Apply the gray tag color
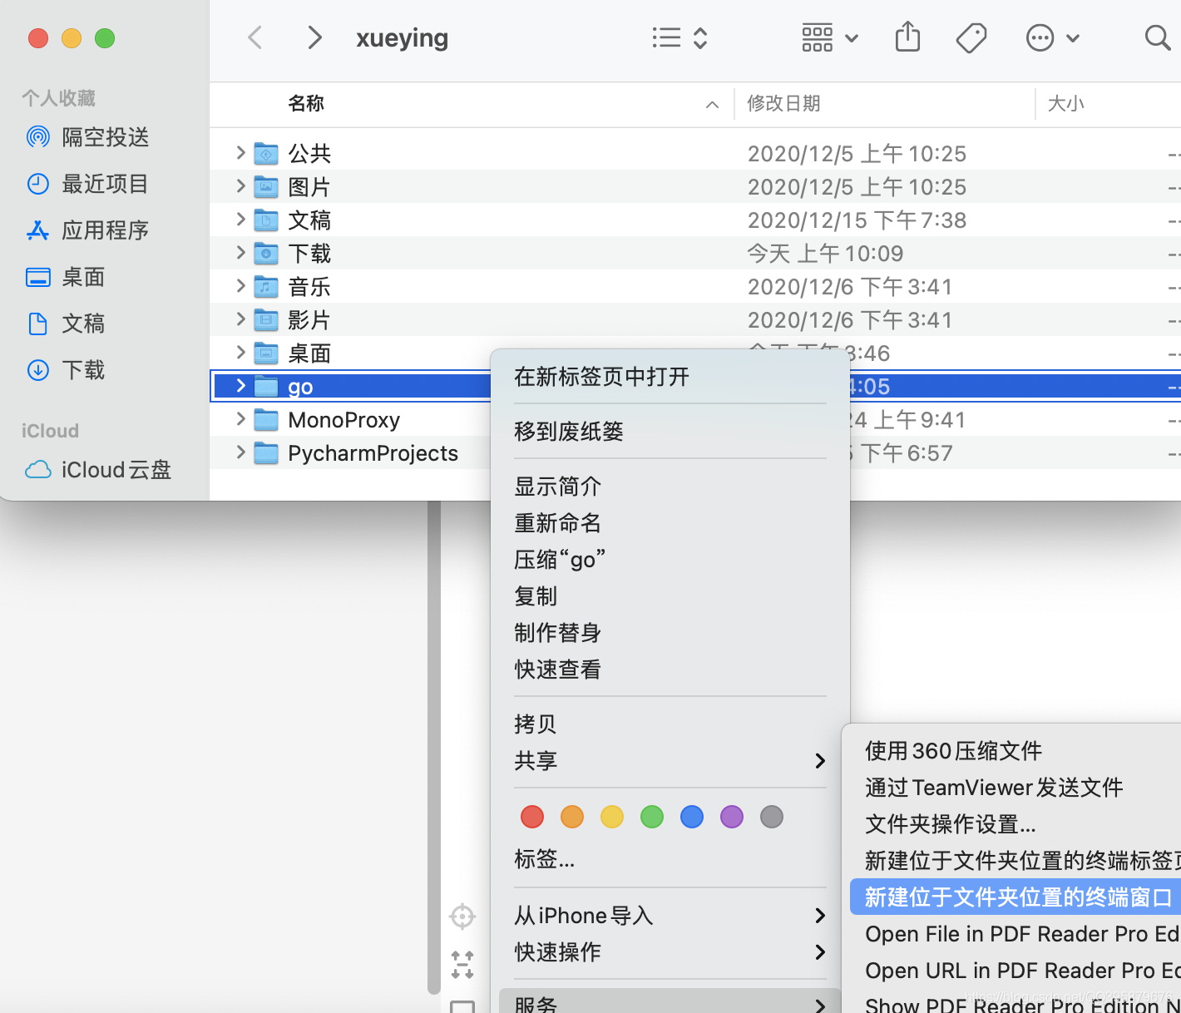Viewport: 1181px width, 1013px height. (x=772, y=817)
